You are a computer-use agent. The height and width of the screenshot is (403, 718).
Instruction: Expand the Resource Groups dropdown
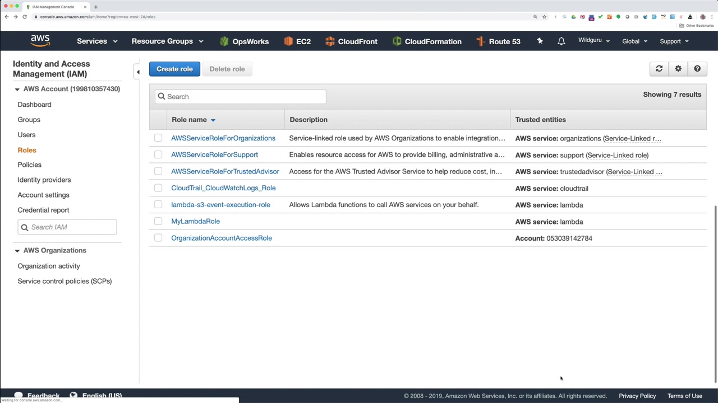[167, 41]
